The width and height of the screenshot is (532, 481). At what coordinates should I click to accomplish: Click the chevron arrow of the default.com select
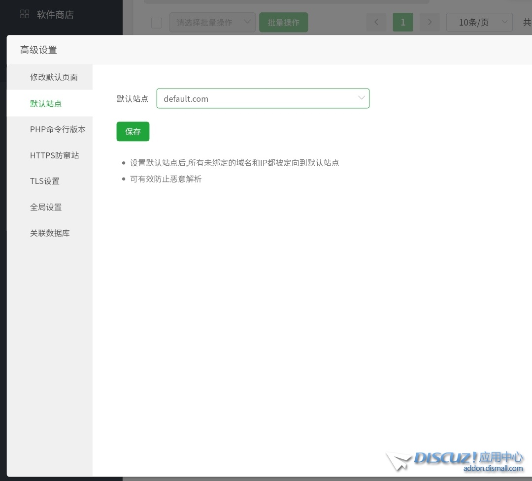[x=362, y=98]
